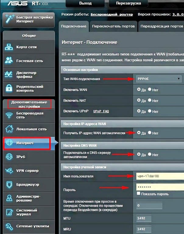Click the MTU value field
The image size is (184, 234).
coord(144,218)
